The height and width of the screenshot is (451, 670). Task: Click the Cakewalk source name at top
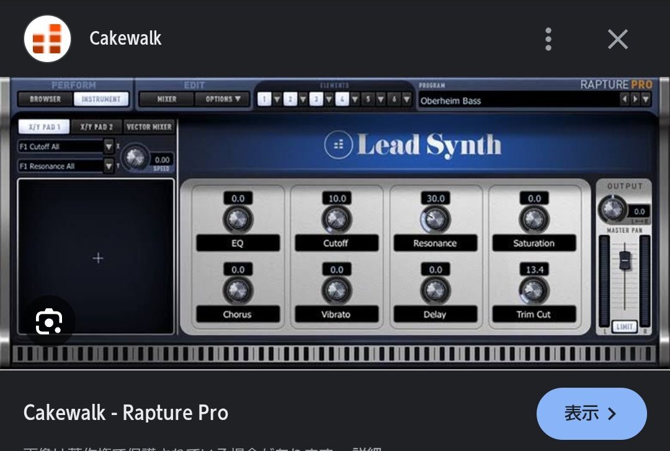[x=125, y=38]
